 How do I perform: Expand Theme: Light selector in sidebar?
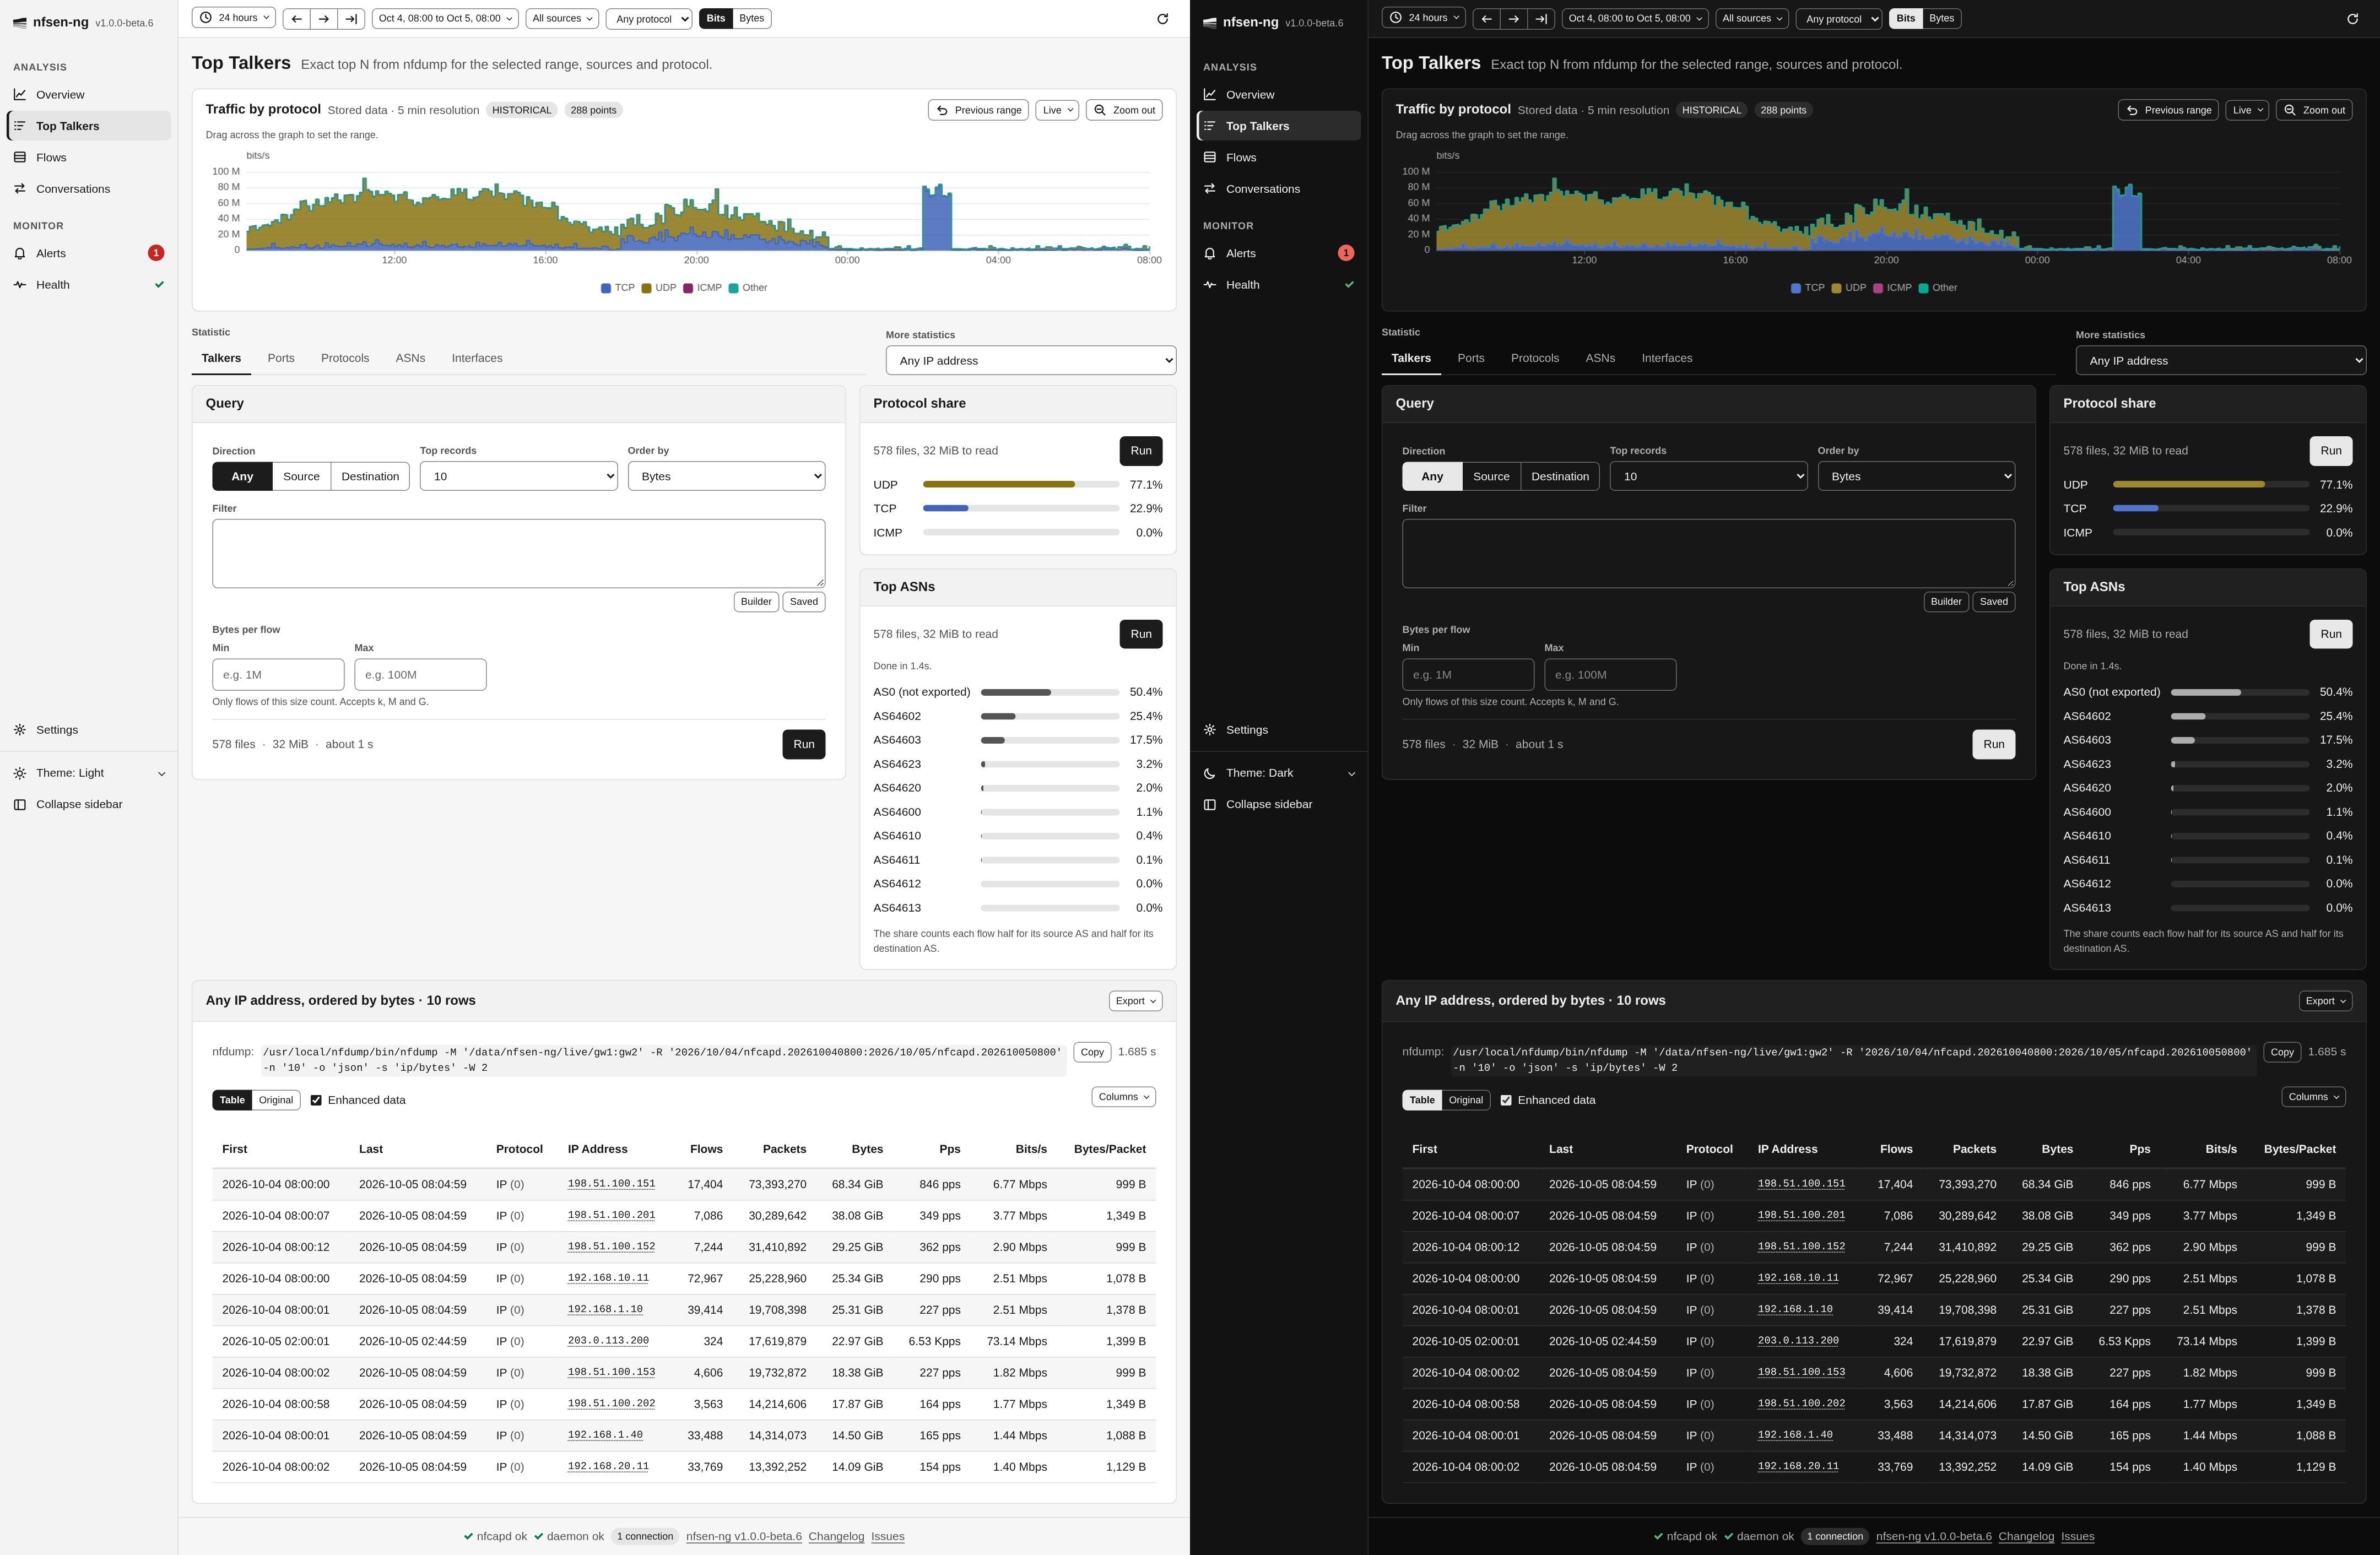(x=89, y=773)
